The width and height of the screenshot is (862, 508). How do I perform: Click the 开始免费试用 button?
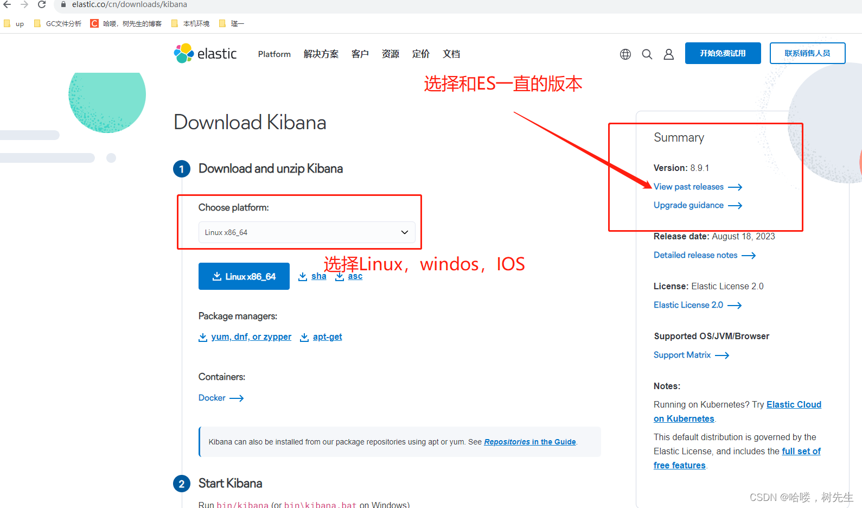723,53
